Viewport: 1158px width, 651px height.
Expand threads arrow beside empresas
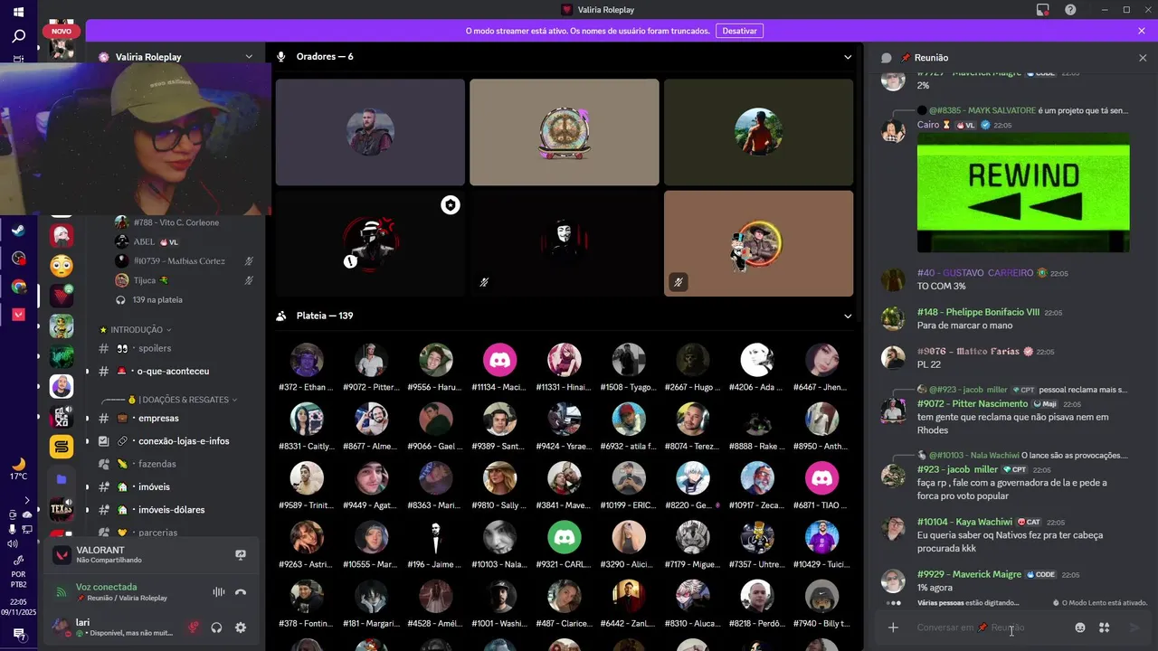point(88,419)
